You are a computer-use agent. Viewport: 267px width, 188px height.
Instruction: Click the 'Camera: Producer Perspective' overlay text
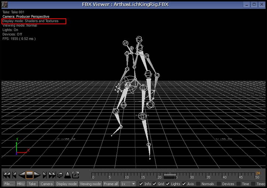pyautogui.click(x=26, y=17)
